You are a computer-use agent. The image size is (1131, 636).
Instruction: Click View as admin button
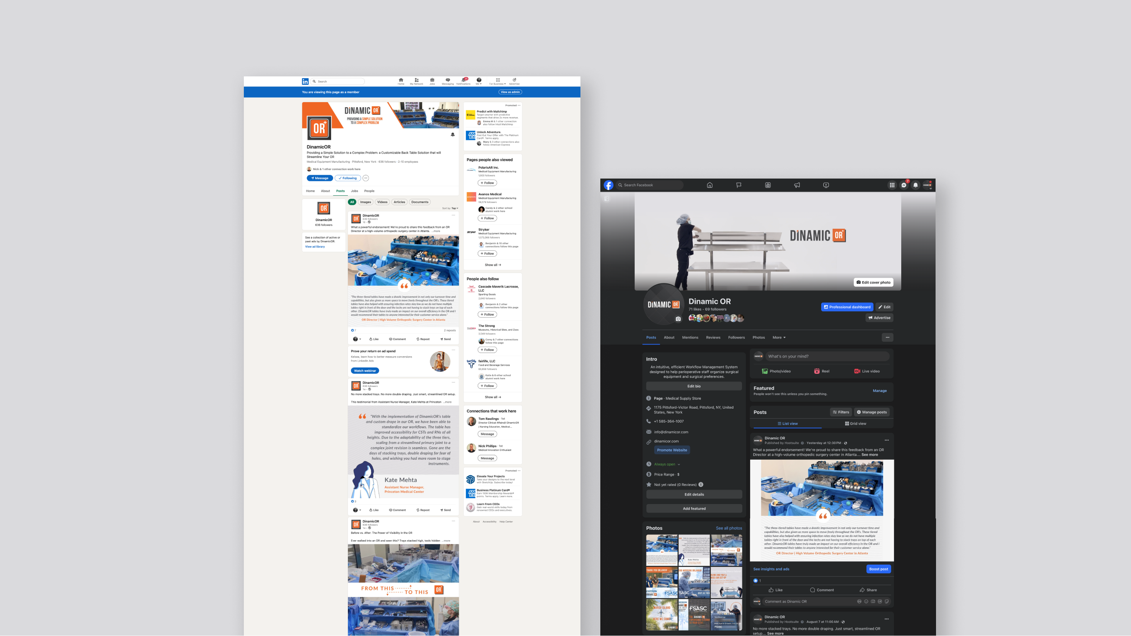(510, 92)
